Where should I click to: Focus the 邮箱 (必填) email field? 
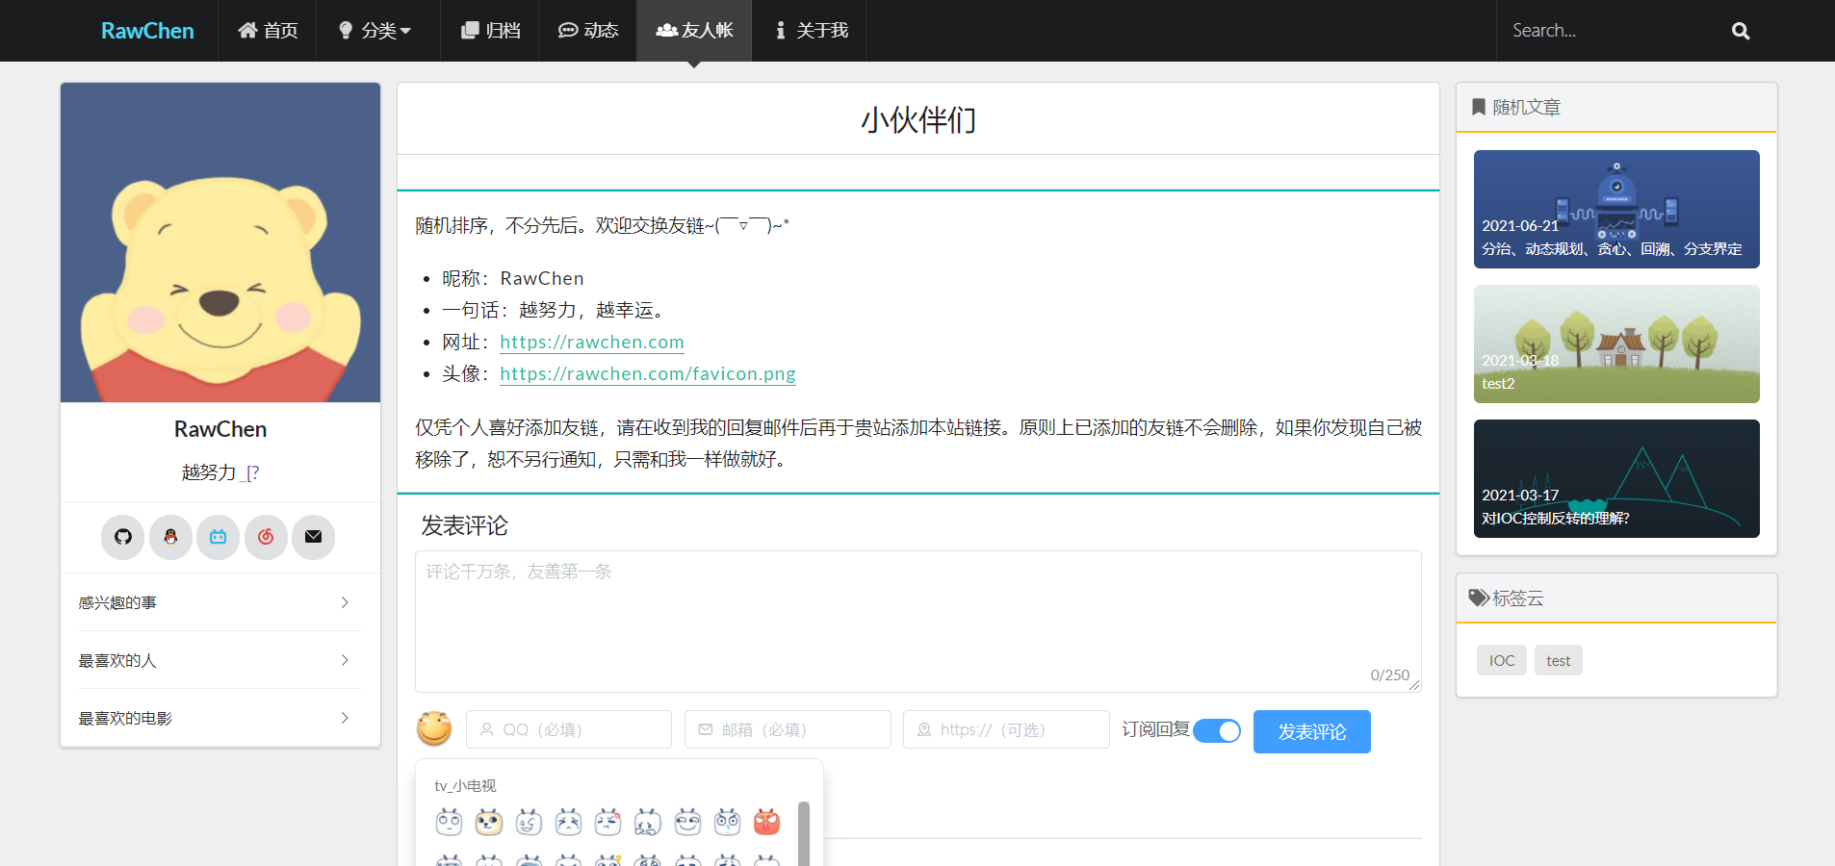pos(788,729)
